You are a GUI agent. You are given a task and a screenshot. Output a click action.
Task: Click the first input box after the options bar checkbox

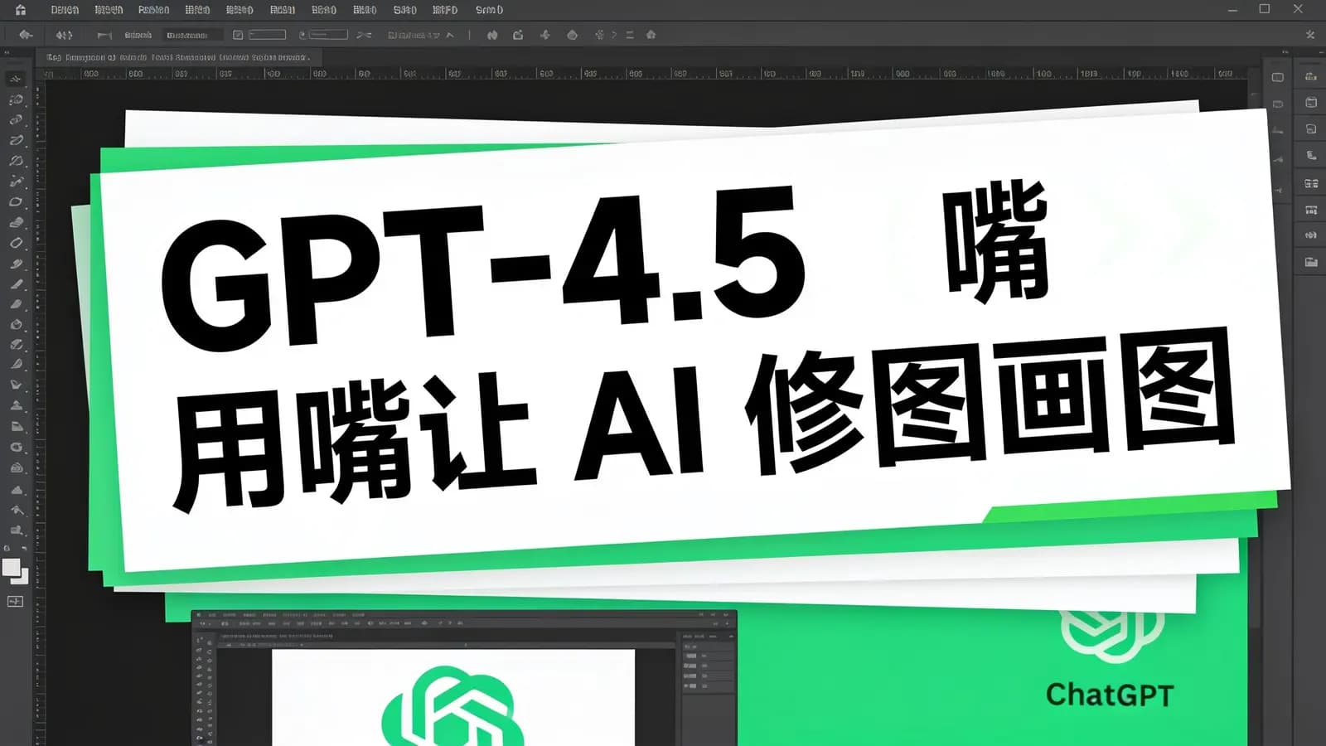[x=267, y=35]
